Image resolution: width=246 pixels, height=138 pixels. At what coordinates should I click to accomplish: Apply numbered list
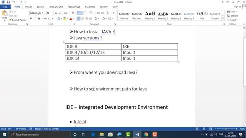click(85, 13)
